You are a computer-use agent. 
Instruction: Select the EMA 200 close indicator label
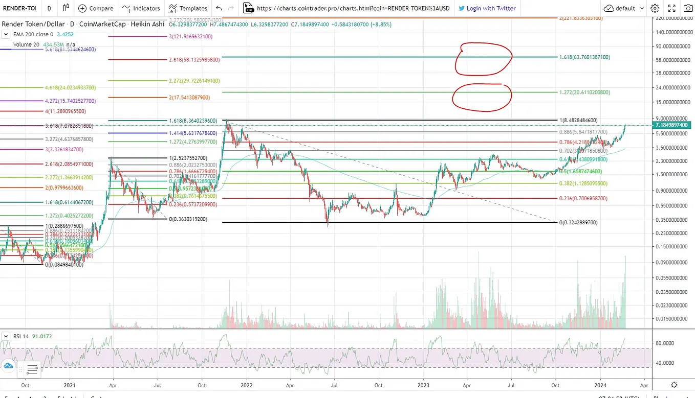[33, 34]
